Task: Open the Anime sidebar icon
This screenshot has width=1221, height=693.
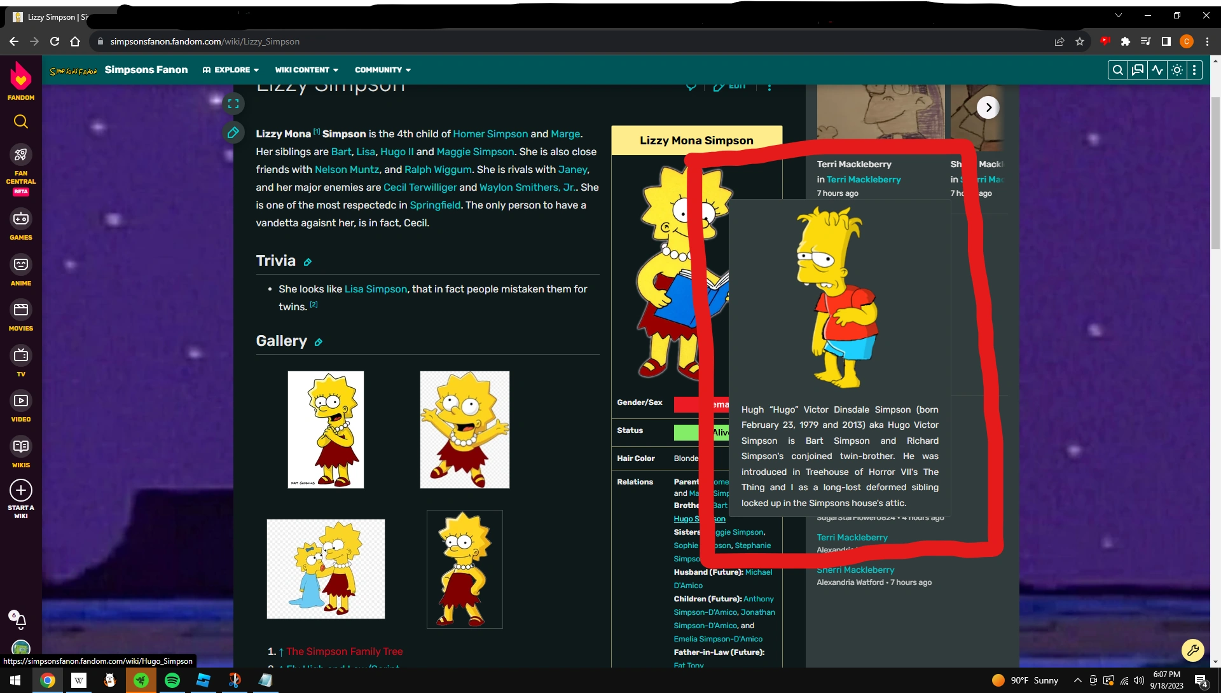Action: coord(21,264)
